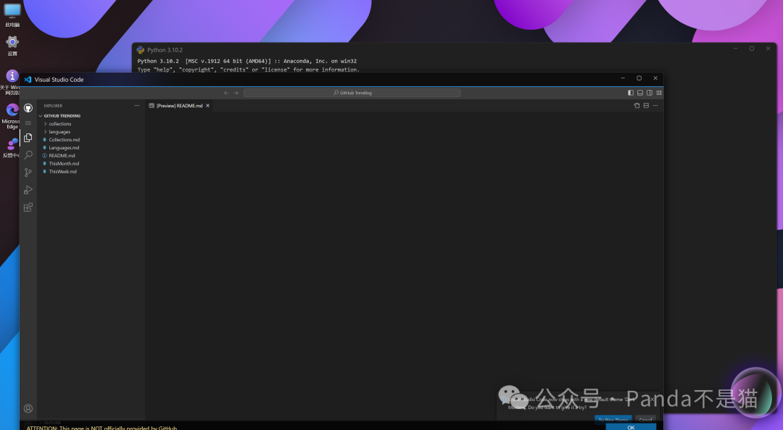Open the About Windows info desktop icon
This screenshot has height=430, width=783.
[x=11, y=82]
